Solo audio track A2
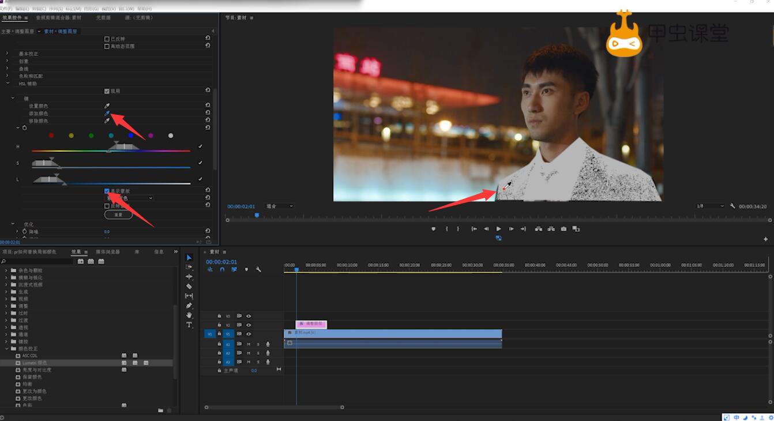The height and width of the screenshot is (421, 774). pos(258,353)
